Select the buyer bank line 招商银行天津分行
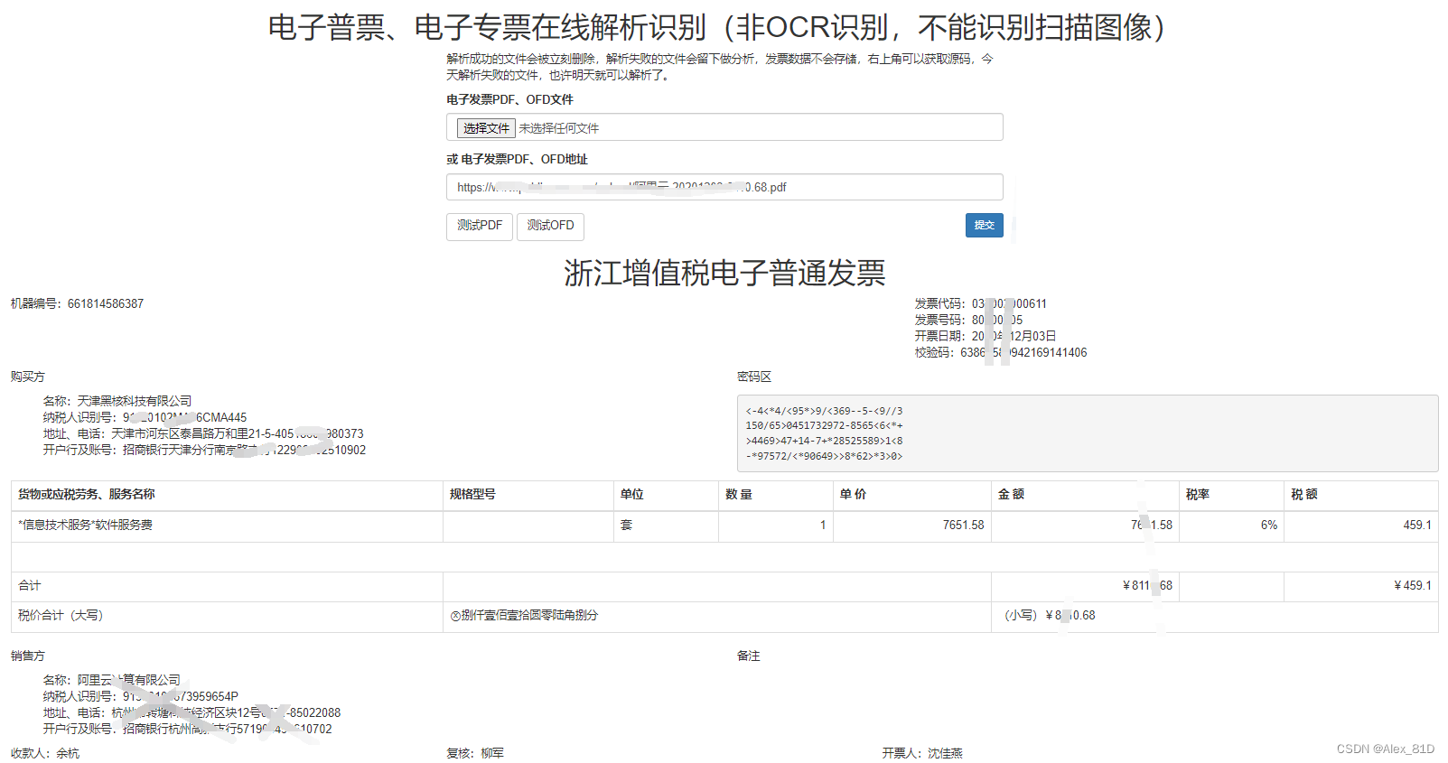1448x763 pixels. coord(204,450)
